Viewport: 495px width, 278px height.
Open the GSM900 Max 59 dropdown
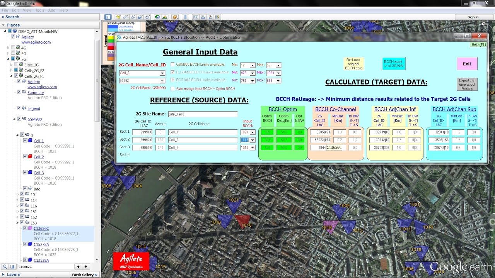pyautogui.click(x=278, y=65)
